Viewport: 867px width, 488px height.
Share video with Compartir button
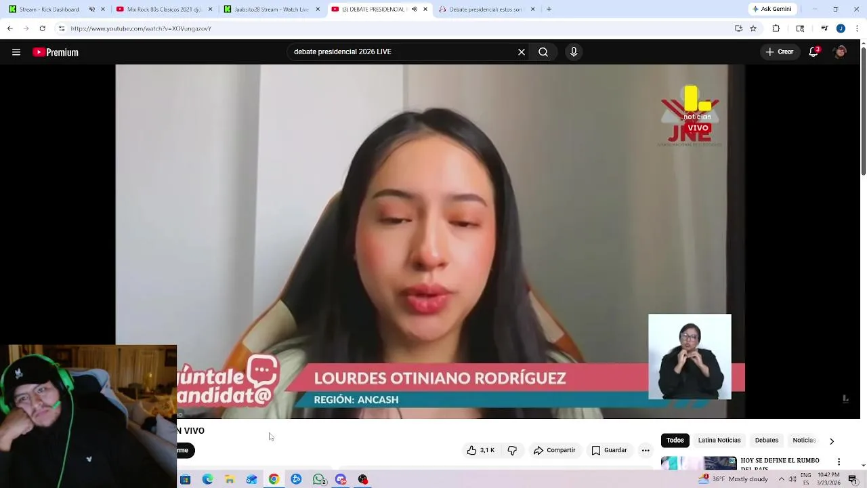coord(554,450)
